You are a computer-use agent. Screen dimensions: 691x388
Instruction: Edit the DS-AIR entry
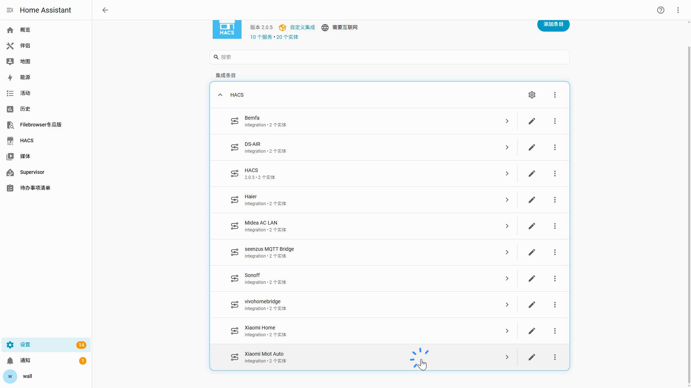click(x=532, y=147)
